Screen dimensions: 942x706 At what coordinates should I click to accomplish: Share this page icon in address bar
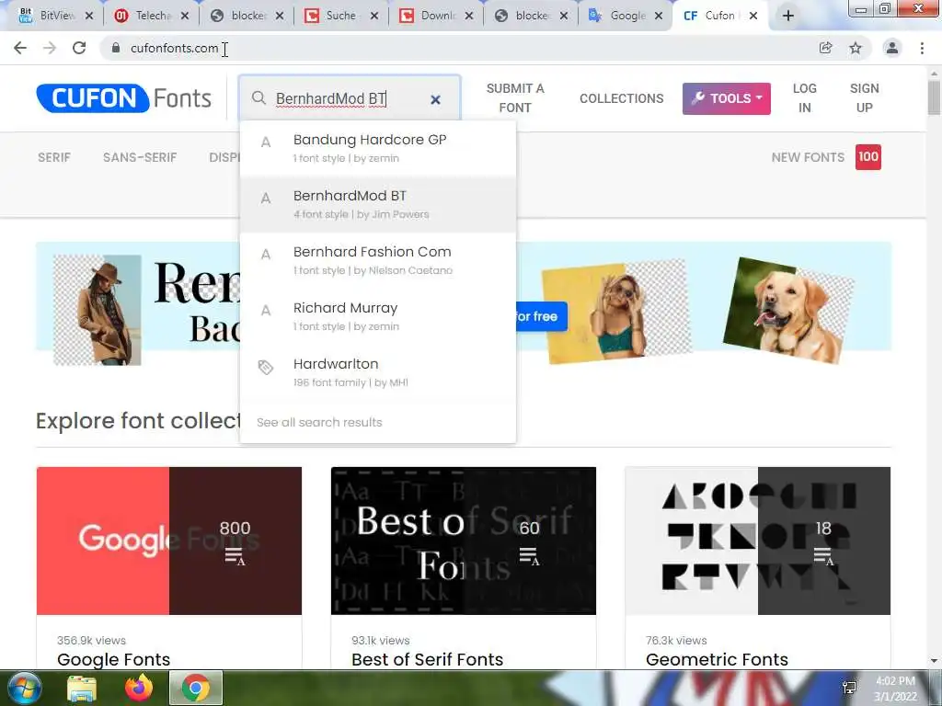tap(826, 48)
